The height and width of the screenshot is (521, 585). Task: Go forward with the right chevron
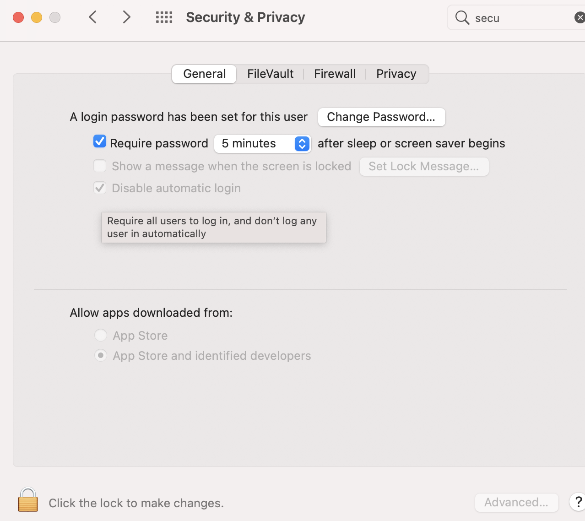(127, 17)
